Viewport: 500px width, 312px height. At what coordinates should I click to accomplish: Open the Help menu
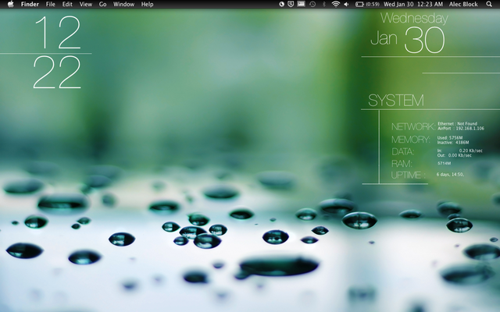point(147,4)
